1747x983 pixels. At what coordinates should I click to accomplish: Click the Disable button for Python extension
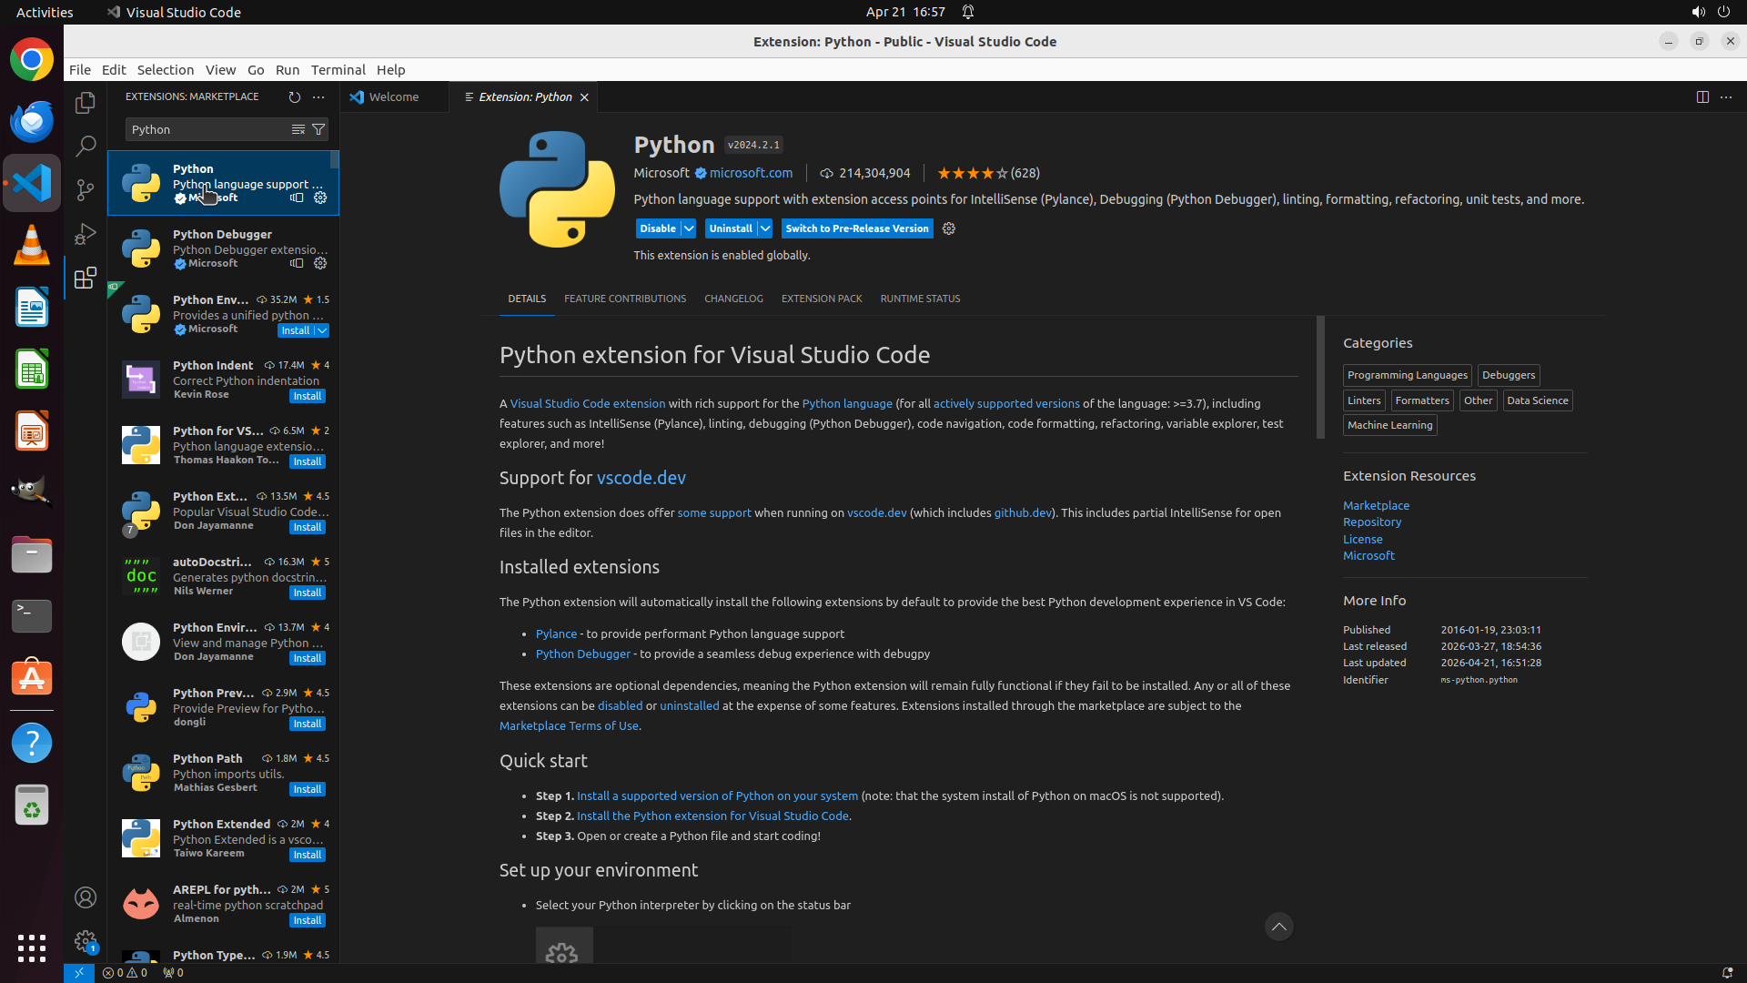[657, 228]
